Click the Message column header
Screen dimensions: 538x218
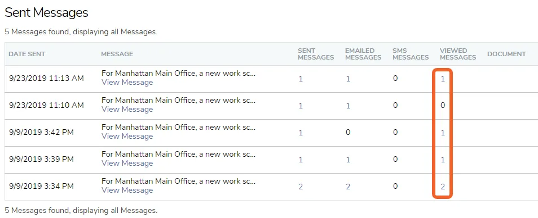click(x=117, y=54)
